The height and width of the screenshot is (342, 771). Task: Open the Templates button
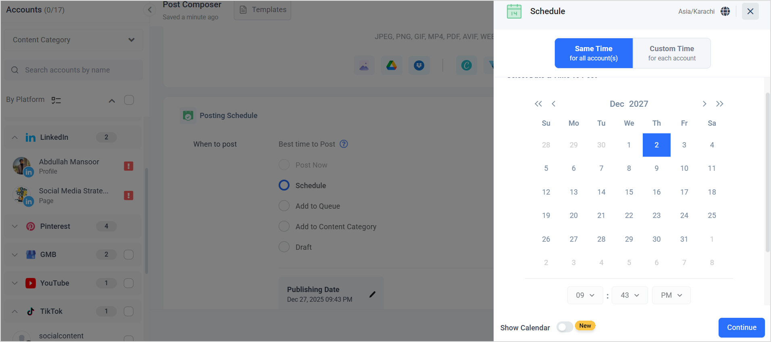click(263, 10)
